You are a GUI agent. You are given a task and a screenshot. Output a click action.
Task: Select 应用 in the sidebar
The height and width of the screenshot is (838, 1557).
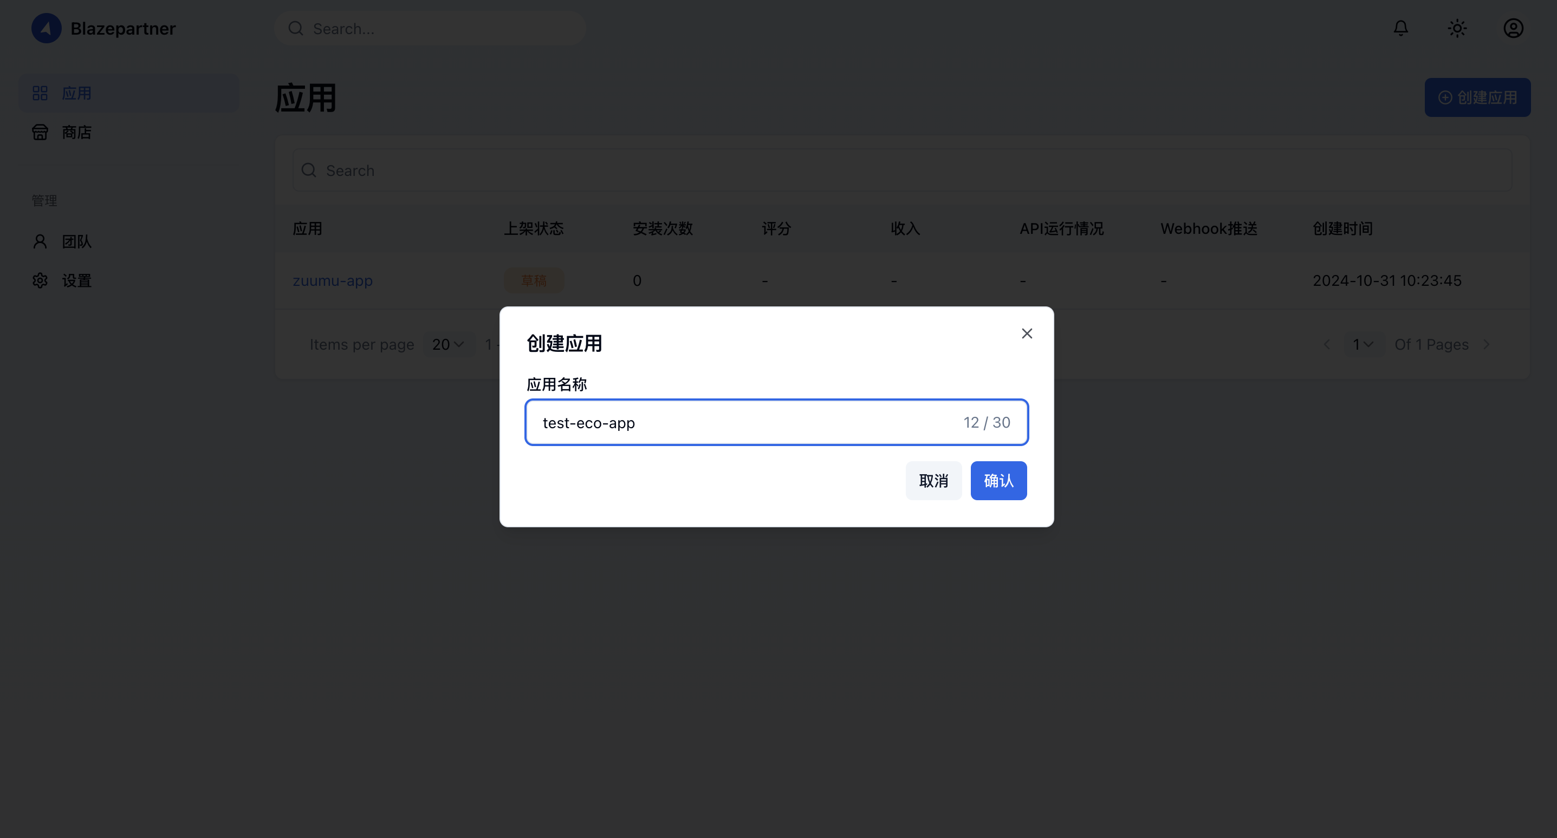[x=129, y=93]
